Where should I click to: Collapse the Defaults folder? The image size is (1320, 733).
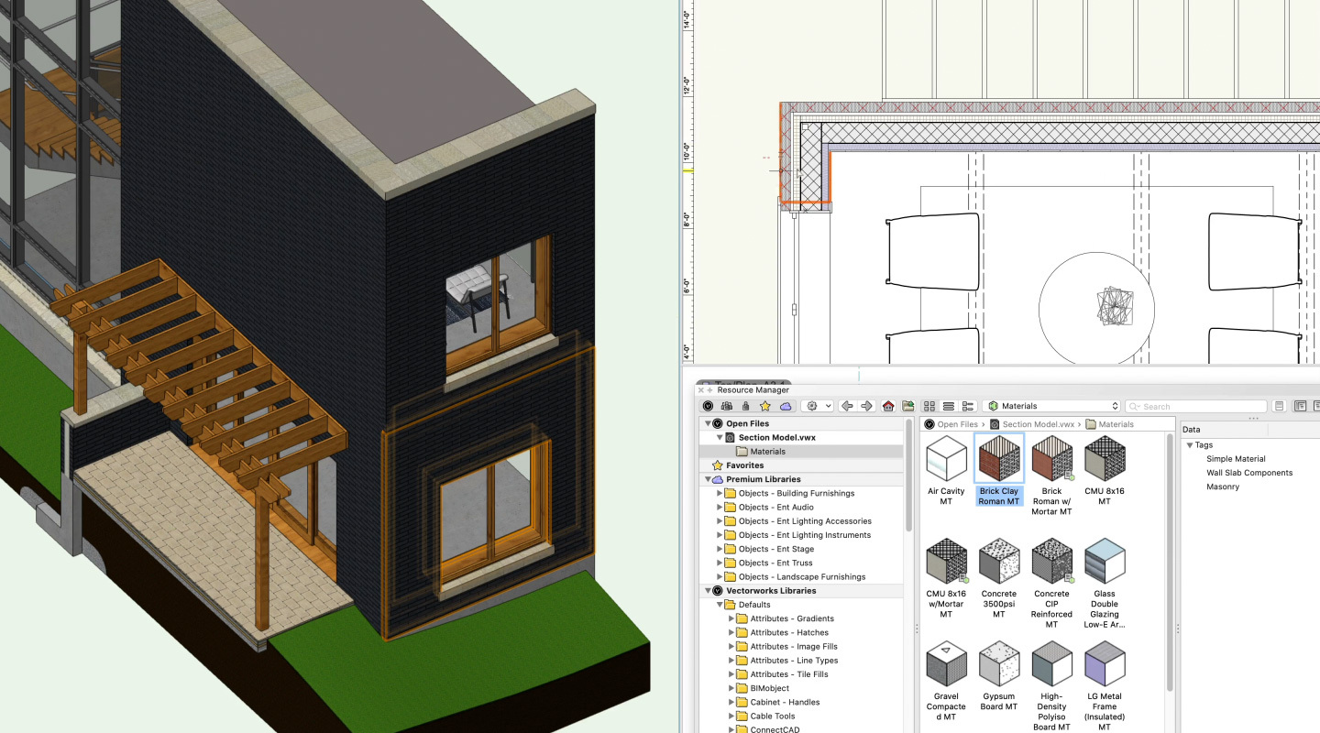(720, 605)
